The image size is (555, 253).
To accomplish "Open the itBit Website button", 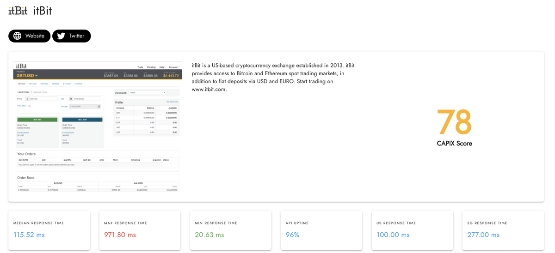I will point(30,36).
